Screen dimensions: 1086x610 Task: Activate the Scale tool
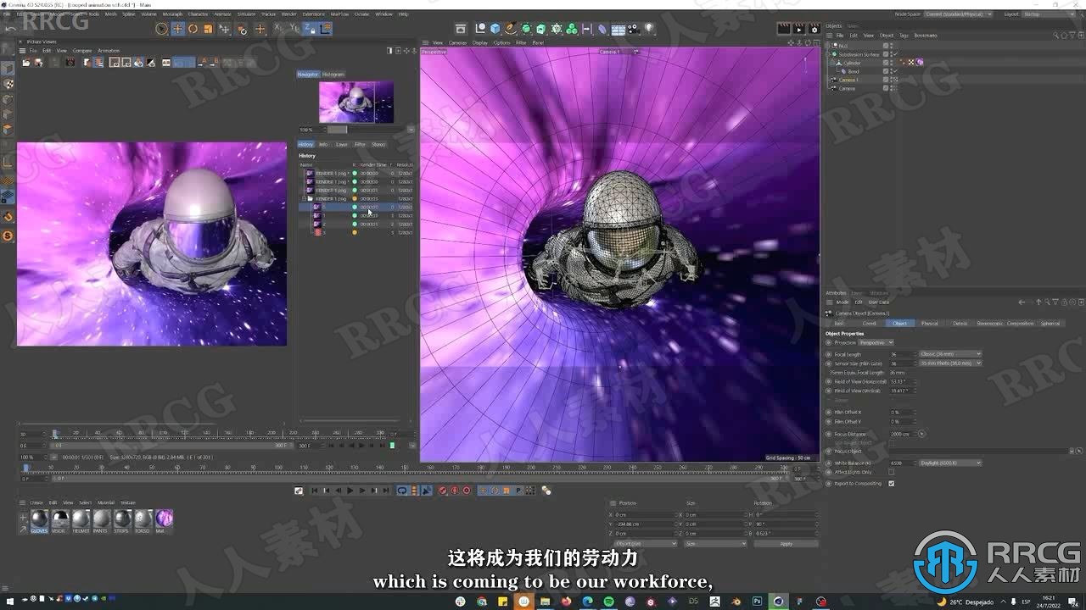(208, 29)
